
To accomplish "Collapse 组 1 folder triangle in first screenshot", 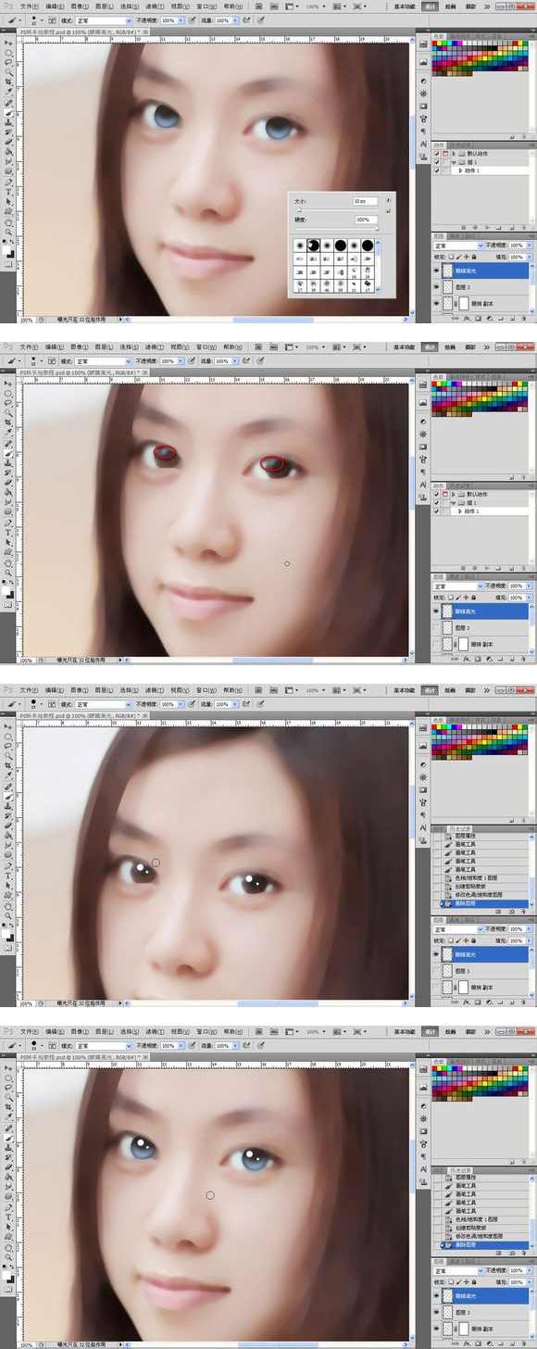I will pyautogui.click(x=454, y=162).
